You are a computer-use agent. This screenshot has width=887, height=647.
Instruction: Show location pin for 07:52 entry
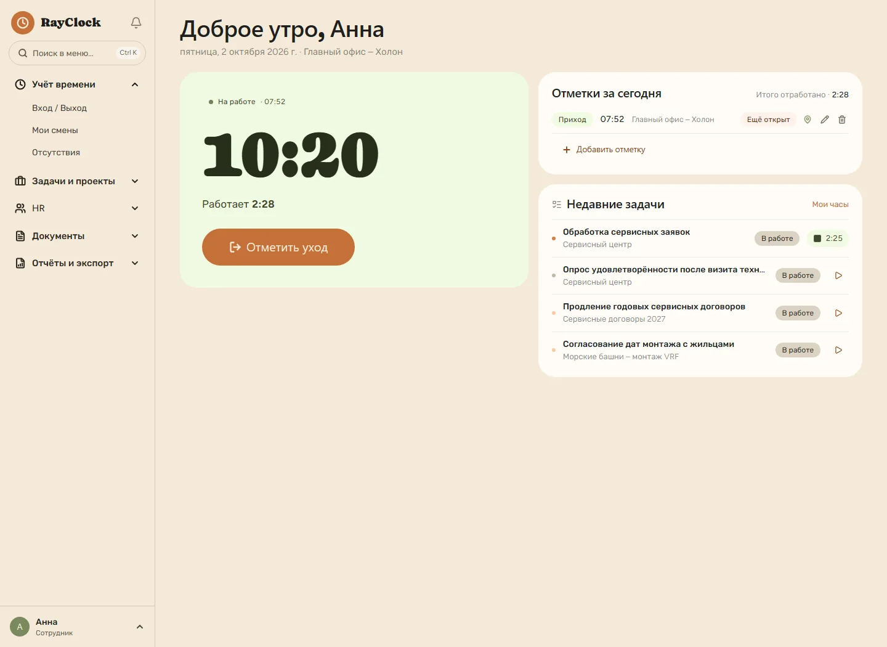[x=808, y=120]
